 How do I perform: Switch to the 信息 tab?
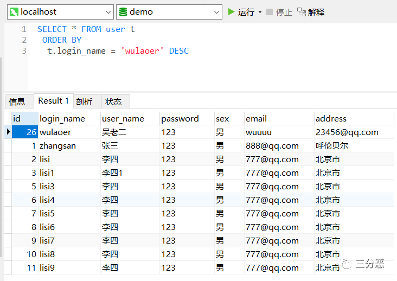(17, 102)
